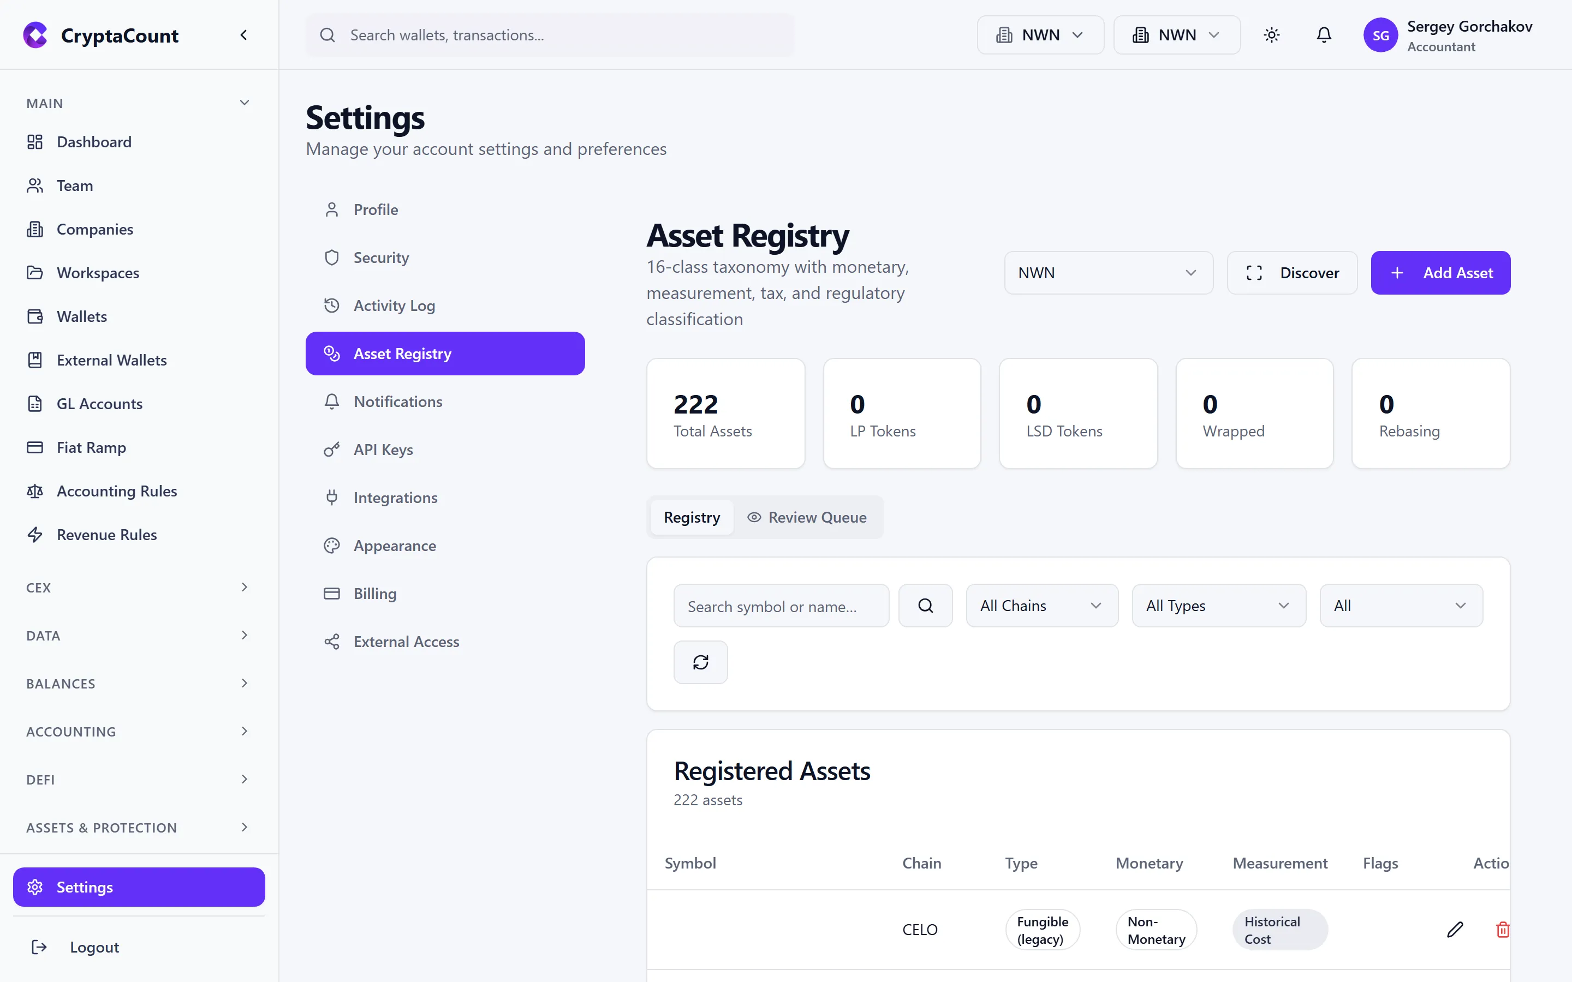Click the search magnifier in the asset filter
This screenshot has height=982, width=1572.
tap(925, 606)
